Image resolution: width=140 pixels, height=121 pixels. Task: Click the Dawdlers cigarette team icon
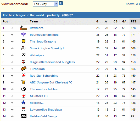click(24, 28)
